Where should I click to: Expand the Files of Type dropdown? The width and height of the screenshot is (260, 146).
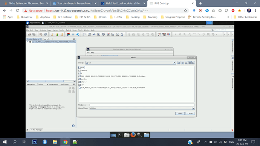[193, 108]
